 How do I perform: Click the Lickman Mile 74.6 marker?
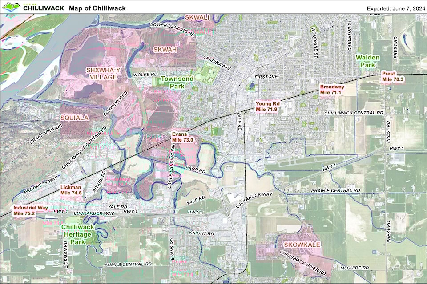pyautogui.click(x=71, y=190)
